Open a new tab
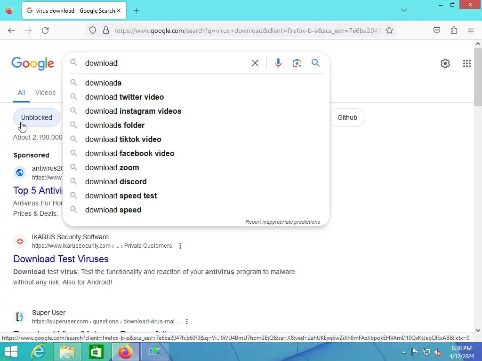 (136, 11)
